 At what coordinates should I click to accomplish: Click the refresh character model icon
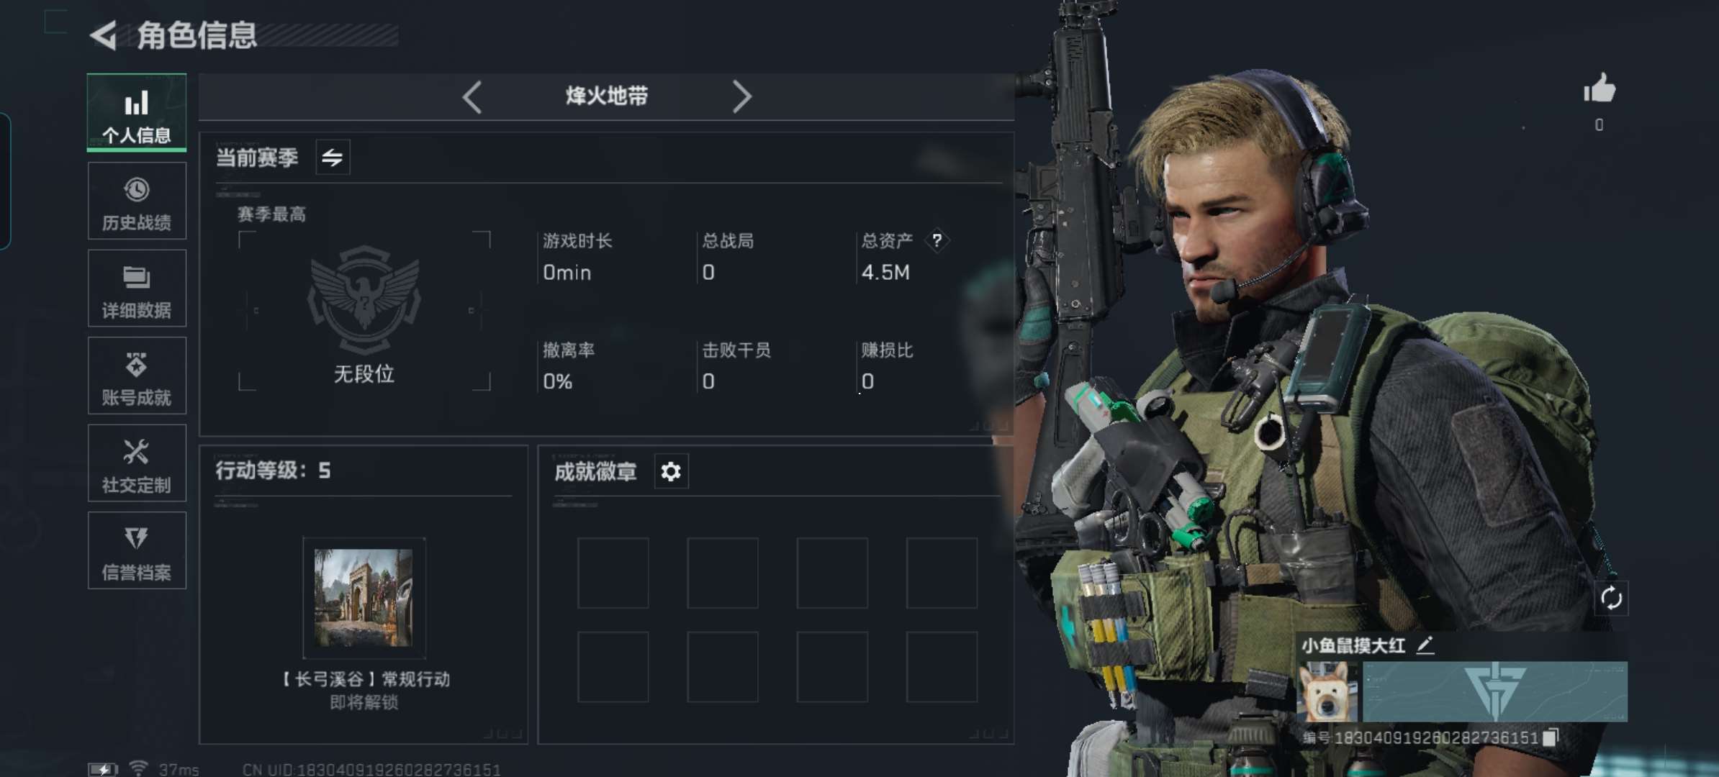pos(1611,598)
